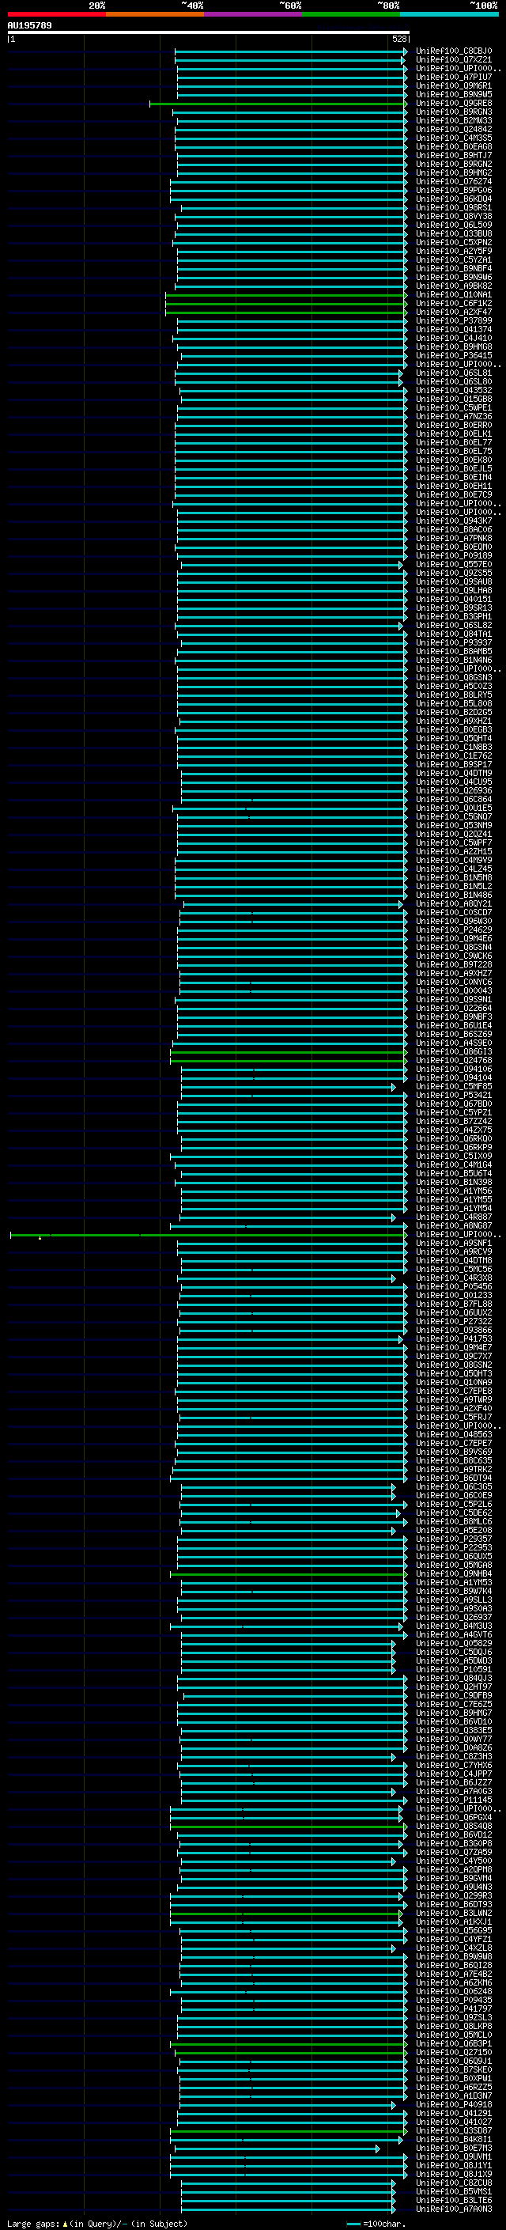The width and height of the screenshot is (506, 2230).
Task: Click the white query sequence bar
Action: coord(208,32)
